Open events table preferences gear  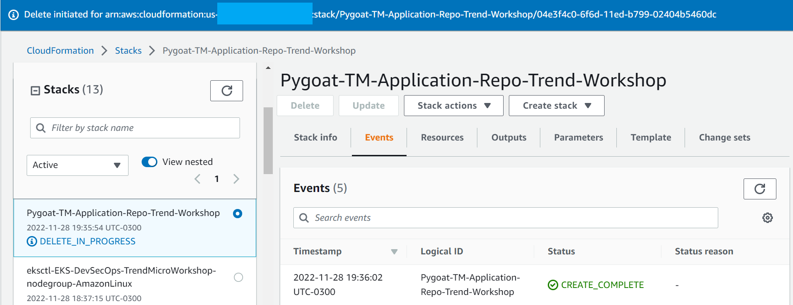[x=768, y=218]
